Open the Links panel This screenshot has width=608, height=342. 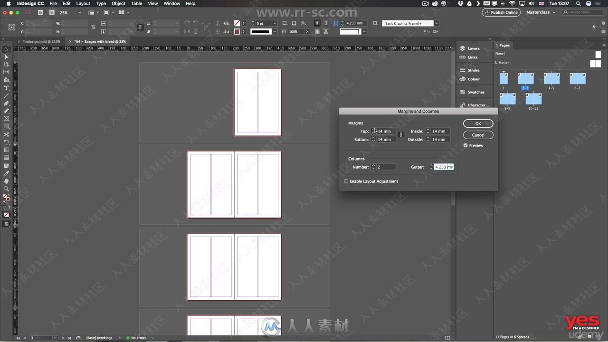tap(468, 57)
